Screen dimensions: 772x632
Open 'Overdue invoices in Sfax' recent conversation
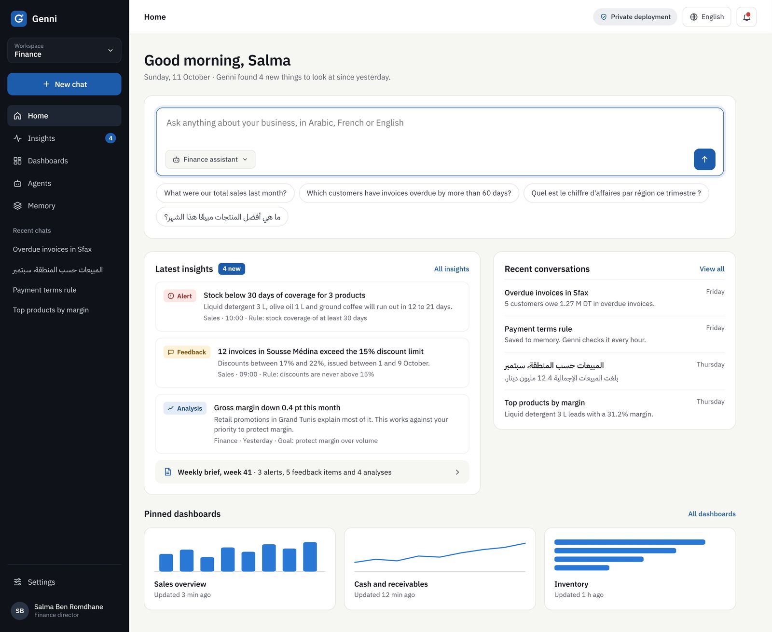pyautogui.click(x=614, y=298)
